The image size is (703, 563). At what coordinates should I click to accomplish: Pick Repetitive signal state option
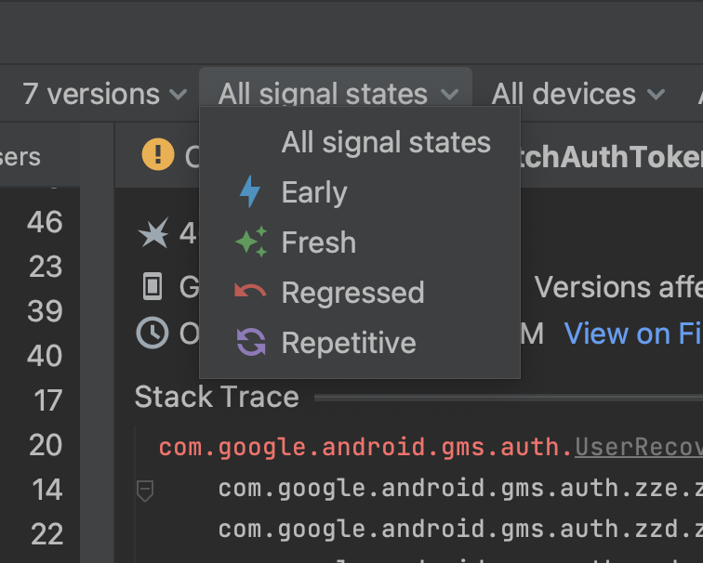tap(349, 343)
